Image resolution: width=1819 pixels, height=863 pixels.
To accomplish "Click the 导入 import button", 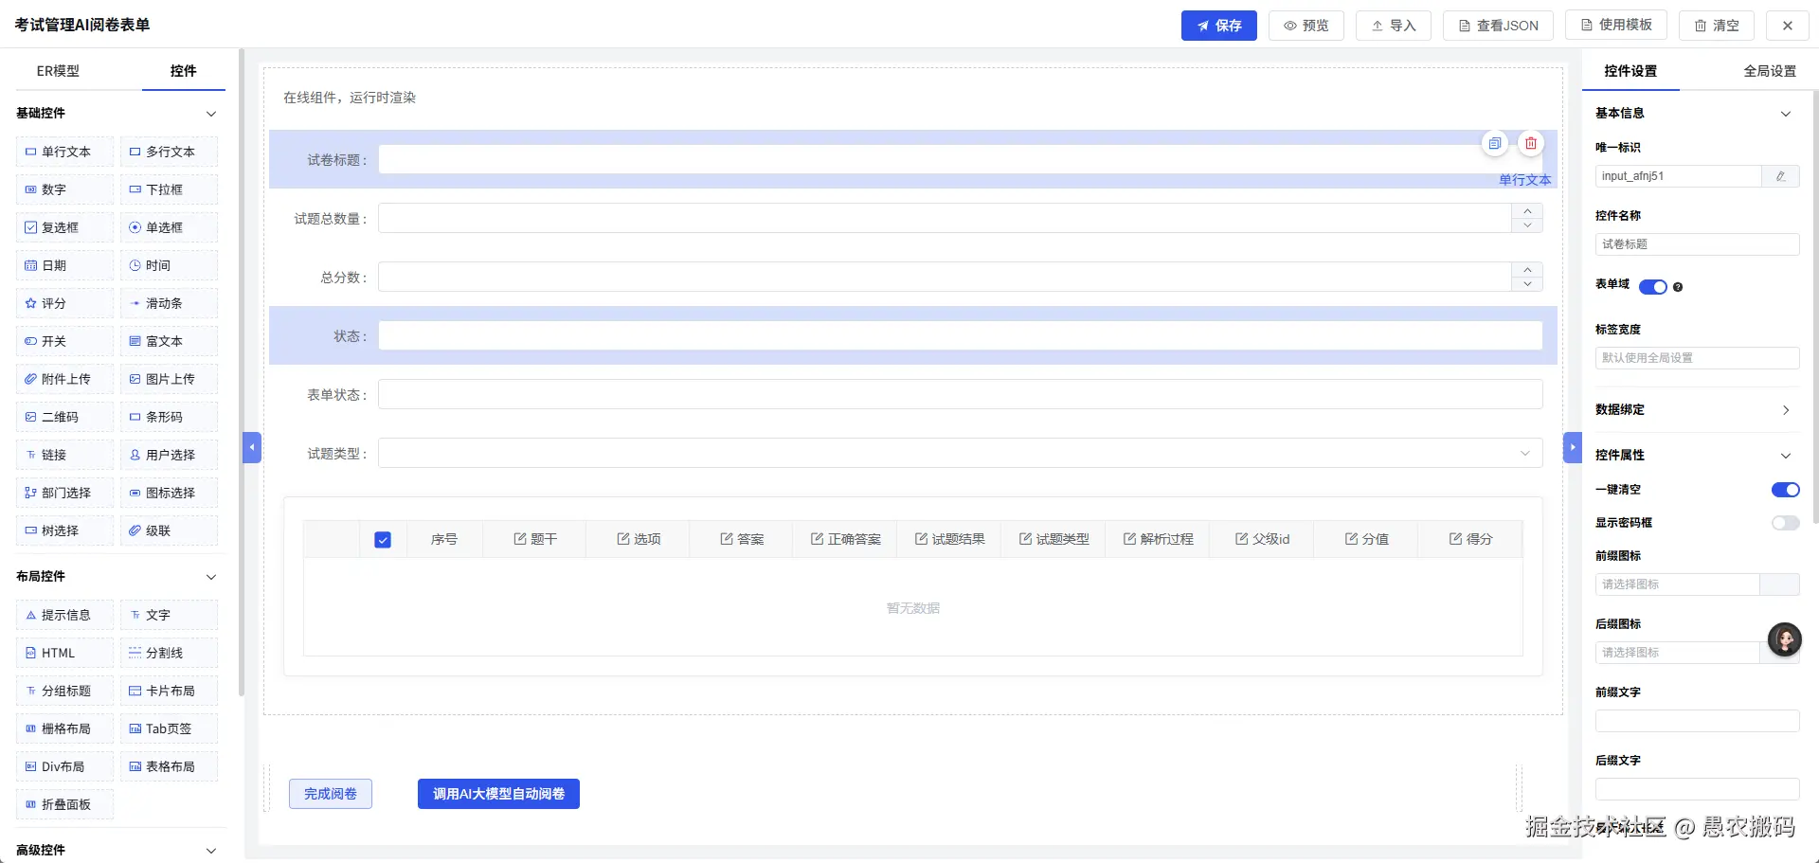I will 1394,26.
